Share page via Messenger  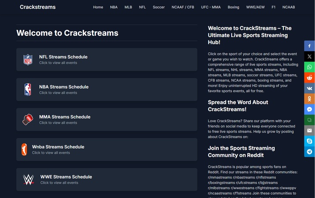point(309,110)
